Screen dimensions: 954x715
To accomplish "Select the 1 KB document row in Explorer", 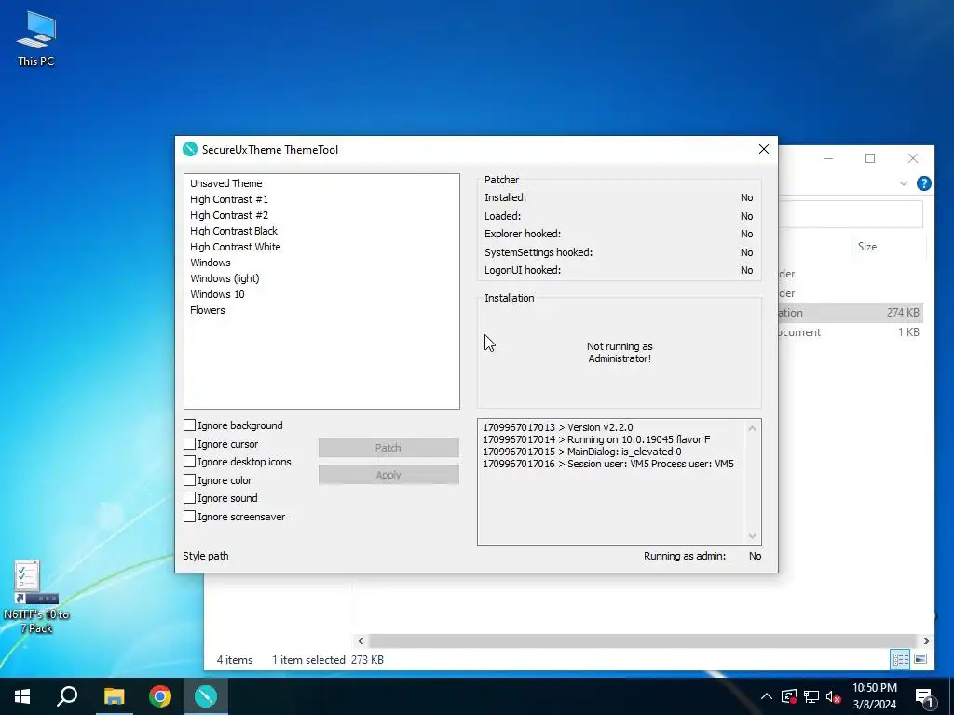I will point(851,332).
